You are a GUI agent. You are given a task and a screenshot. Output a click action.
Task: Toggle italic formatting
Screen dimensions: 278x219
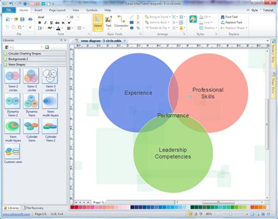(x=45, y=23)
